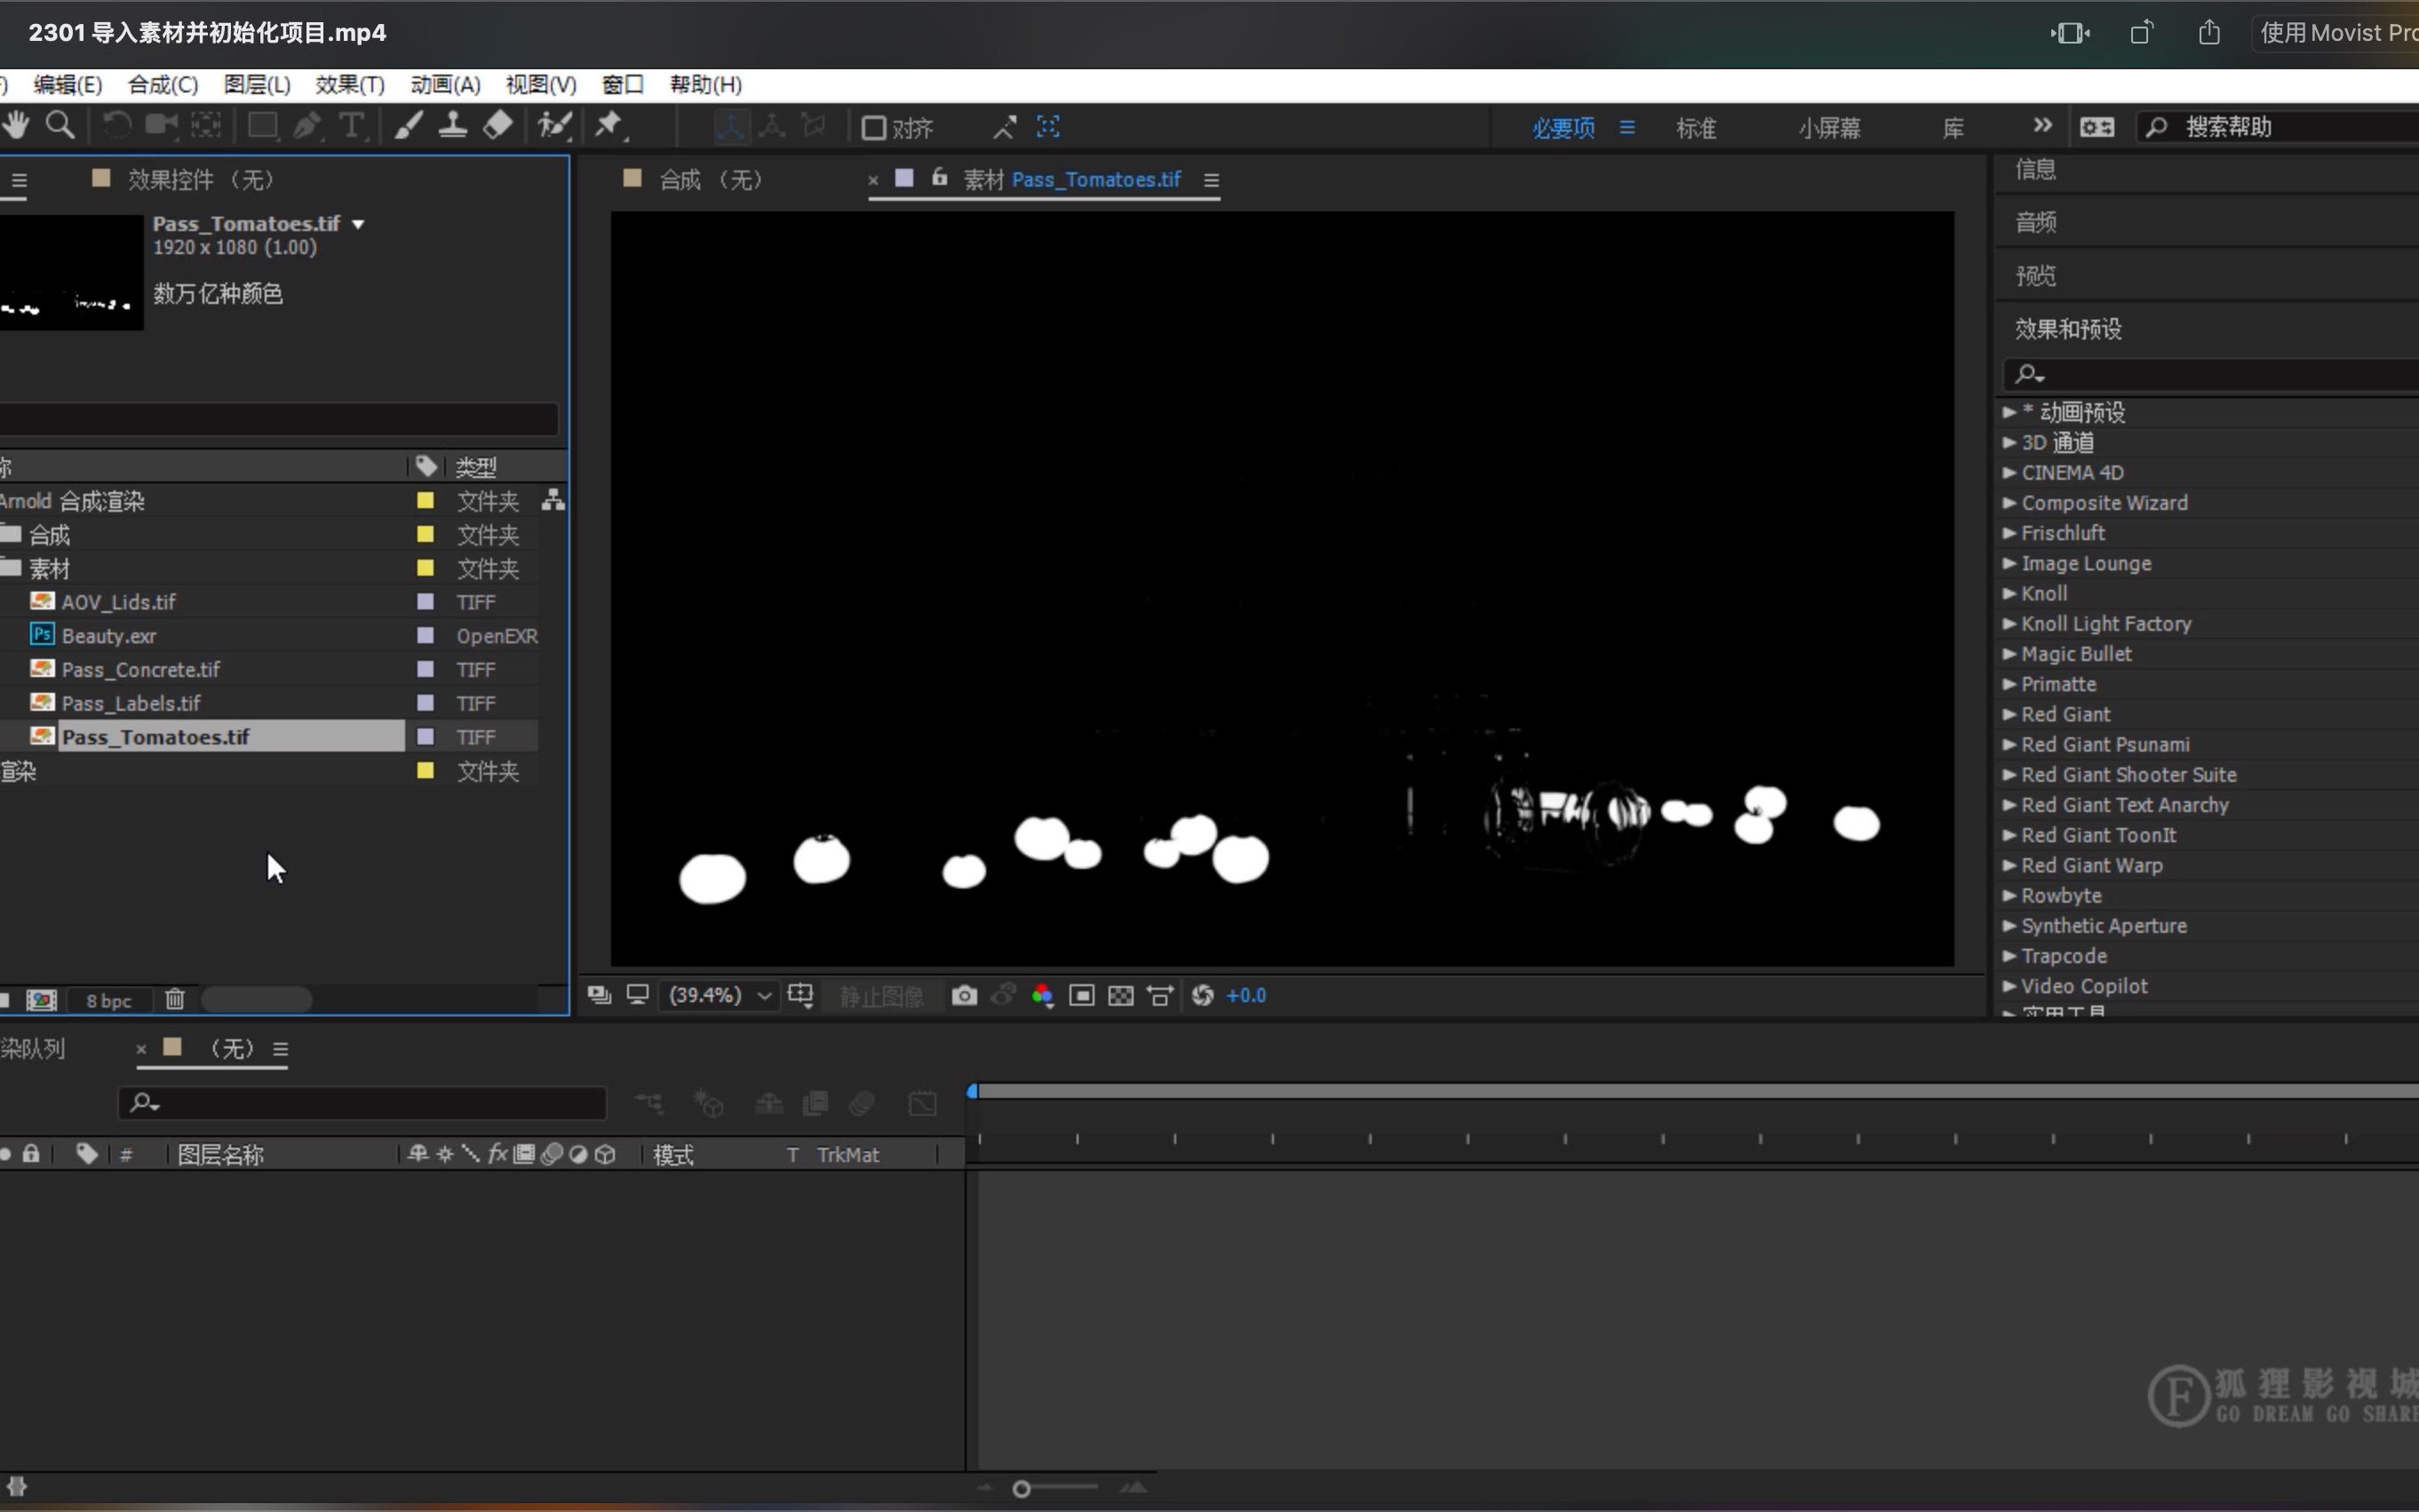This screenshot has width=2419, height=1512.
Task: Click the Snapshot camera icon
Action: 965,995
